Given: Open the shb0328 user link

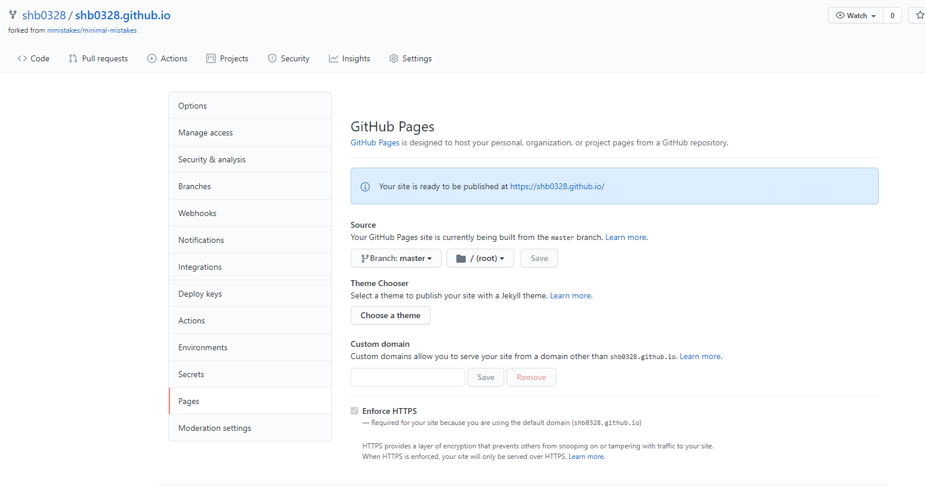Looking at the screenshot, I should (x=44, y=15).
